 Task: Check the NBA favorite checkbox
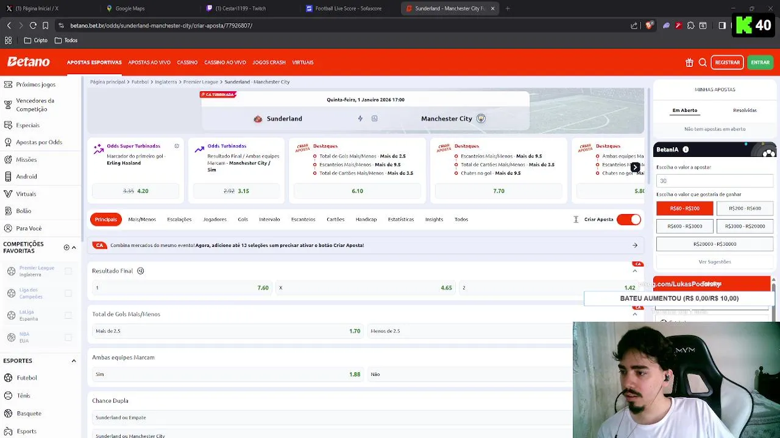(68, 337)
